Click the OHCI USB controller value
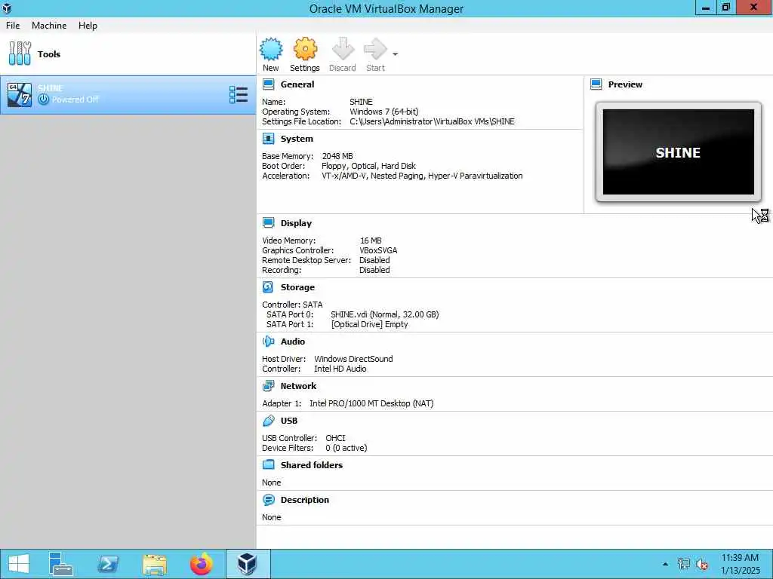 pyautogui.click(x=335, y=438)
